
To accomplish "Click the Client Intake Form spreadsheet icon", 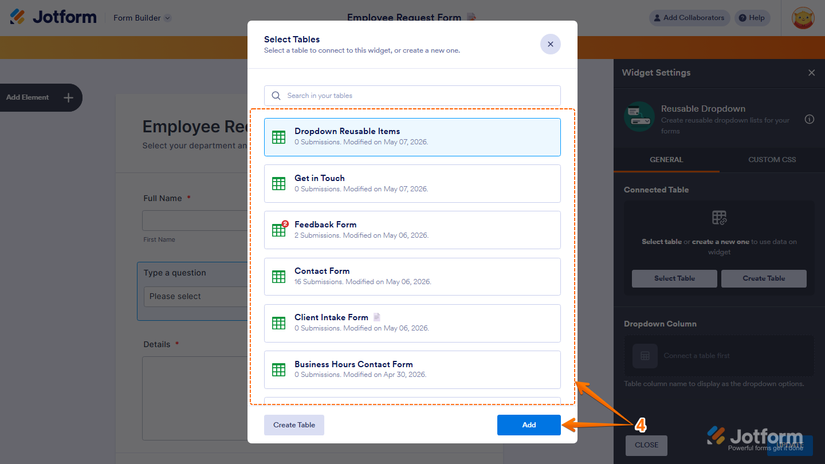I will pos(278,323).
